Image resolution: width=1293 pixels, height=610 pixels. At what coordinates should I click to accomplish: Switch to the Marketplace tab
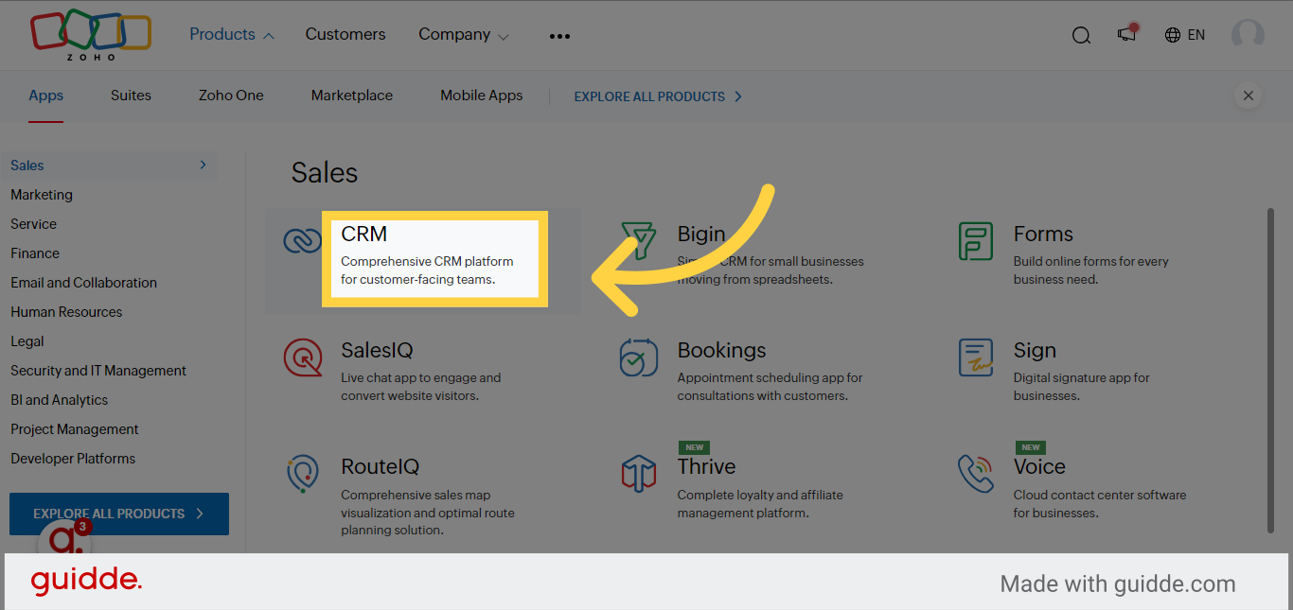point(352,96)
